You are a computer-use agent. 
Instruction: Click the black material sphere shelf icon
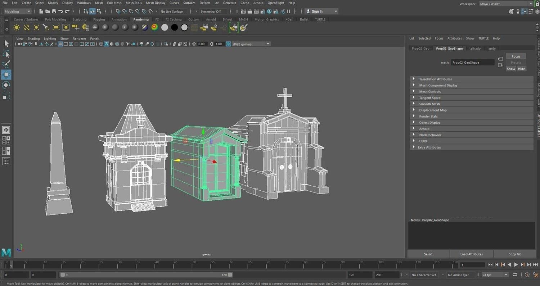tap(175, 27)
